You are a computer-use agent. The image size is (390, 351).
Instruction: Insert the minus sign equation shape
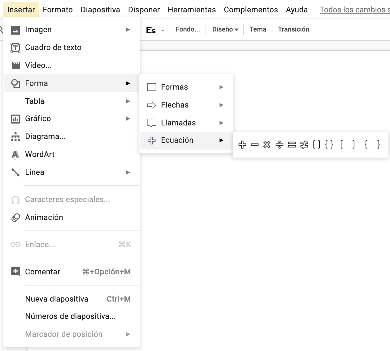tap(255, 144)
